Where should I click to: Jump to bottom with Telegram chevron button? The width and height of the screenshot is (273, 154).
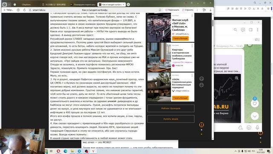pos(255,116)
